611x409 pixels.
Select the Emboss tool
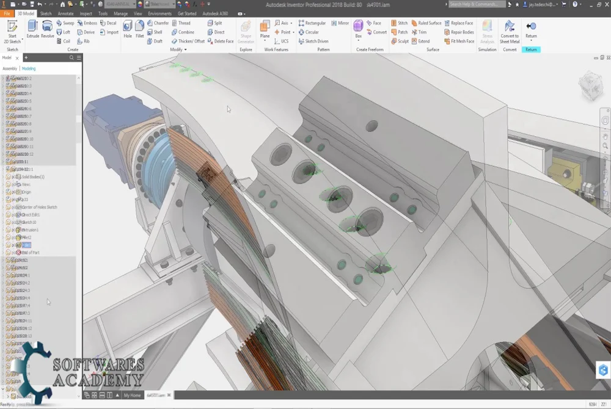tap(87, 23)
